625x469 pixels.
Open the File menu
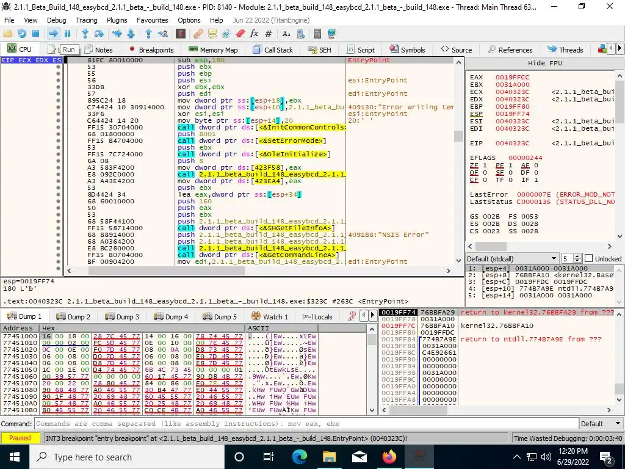[9, 20]
